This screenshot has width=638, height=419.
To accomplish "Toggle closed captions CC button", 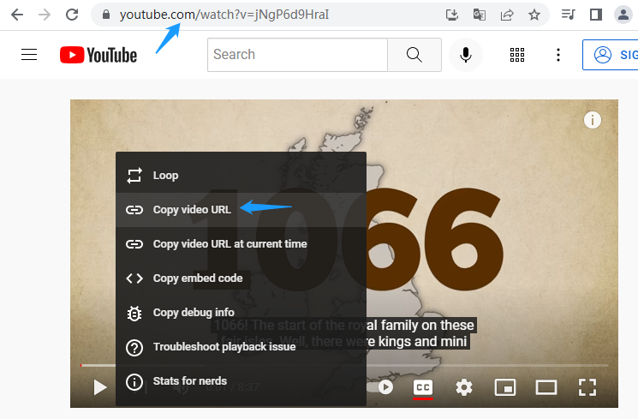I will point(423,387).
